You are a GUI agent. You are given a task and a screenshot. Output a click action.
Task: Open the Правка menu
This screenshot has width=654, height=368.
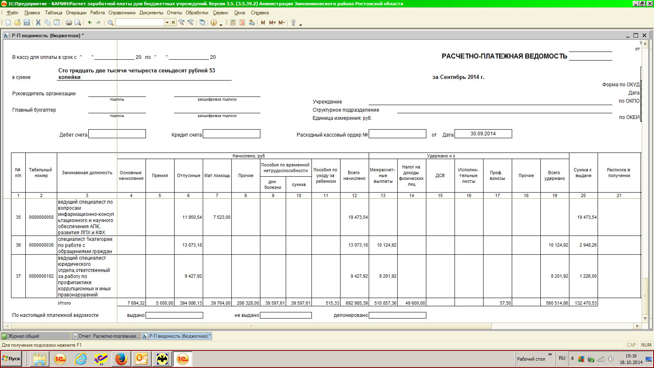click(x=32, y=13)
